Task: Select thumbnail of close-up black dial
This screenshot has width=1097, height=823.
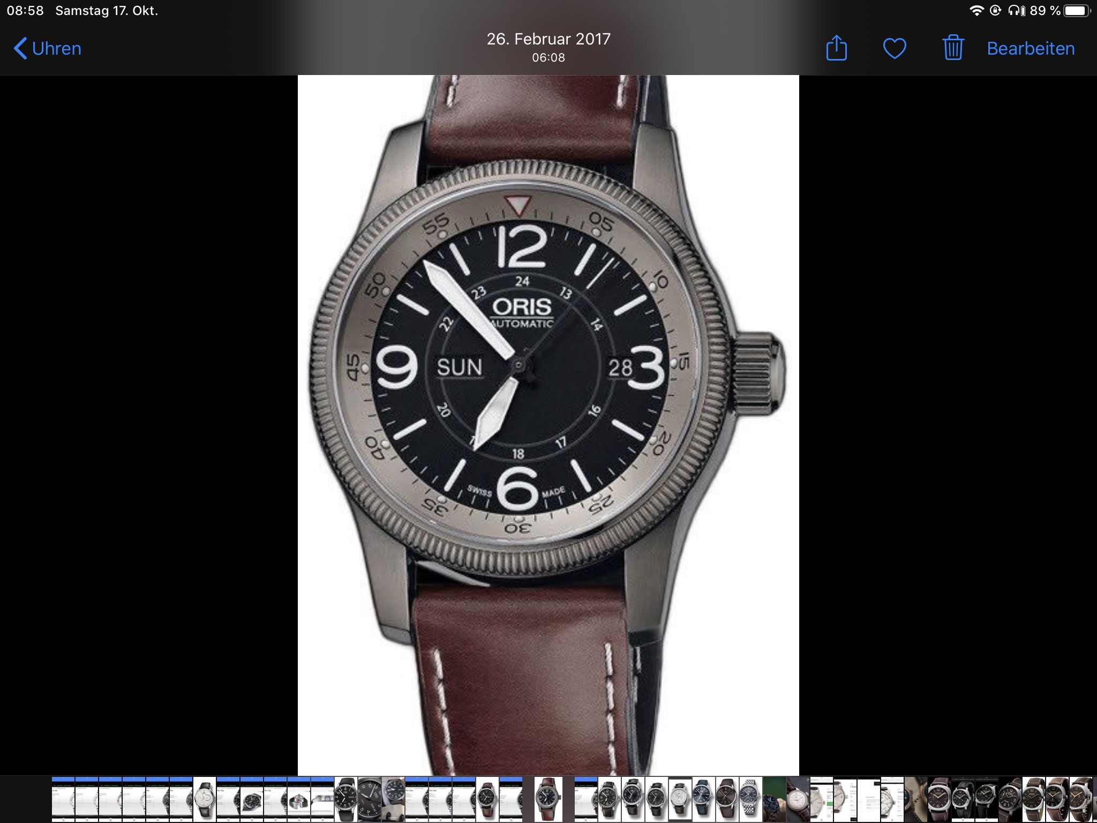Action: click(370, 799)
